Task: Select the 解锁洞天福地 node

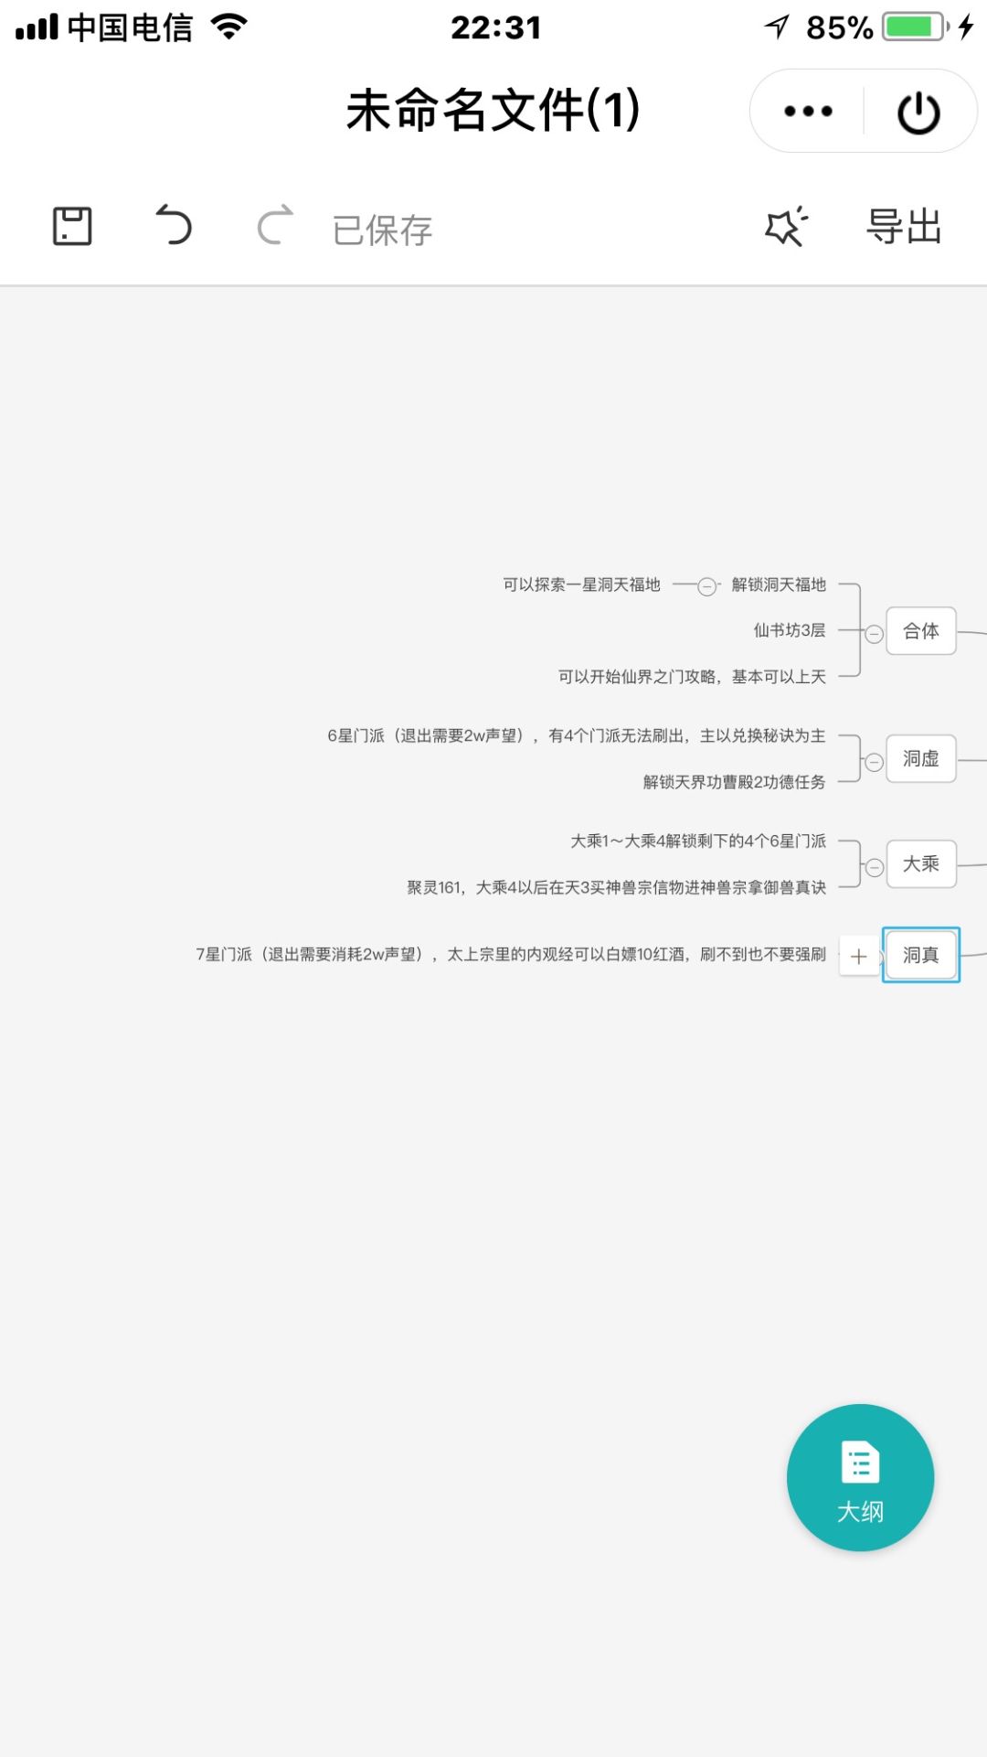Action: [779, 584]
